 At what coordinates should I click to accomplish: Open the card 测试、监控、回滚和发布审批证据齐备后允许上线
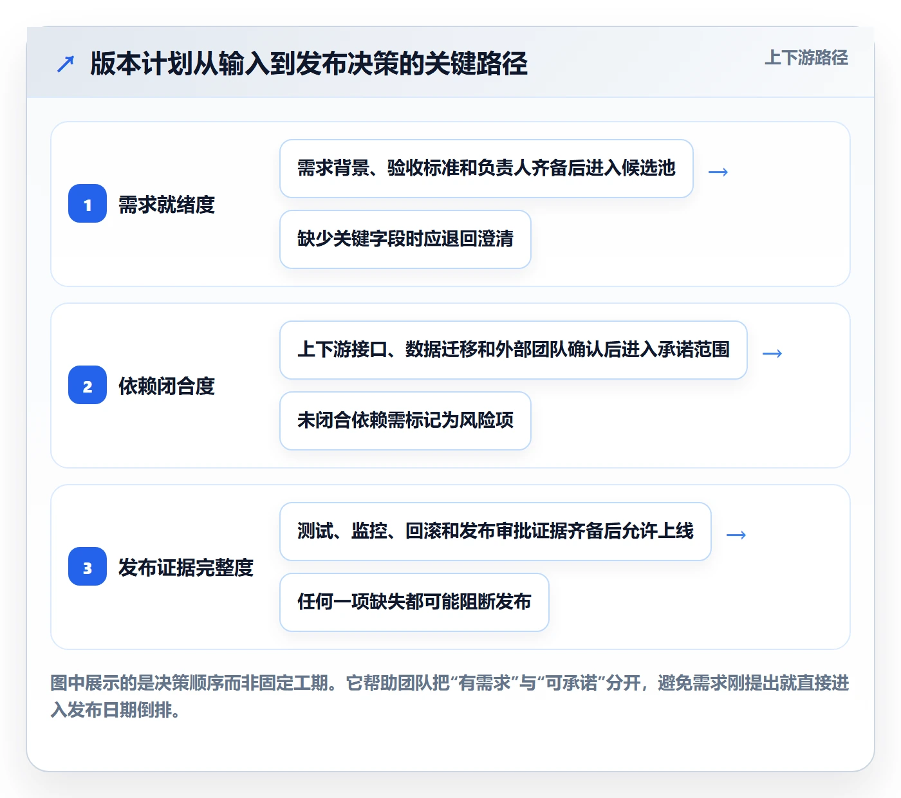[x=496, y=532]
